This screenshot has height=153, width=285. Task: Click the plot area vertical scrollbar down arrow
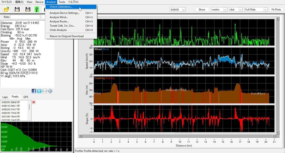pyautogui.click(x=278, y=132)
